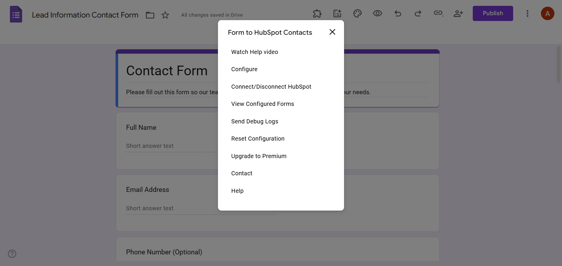
Task: Star the Lead Information Contact Form
Action: click(x=165, y=15)
